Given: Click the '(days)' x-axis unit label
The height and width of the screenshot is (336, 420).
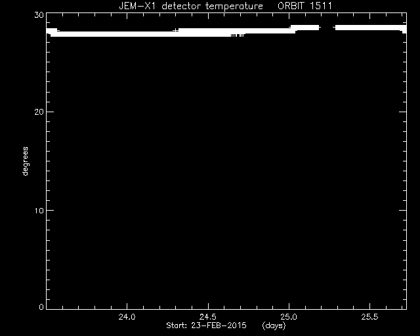Looking at the screenshot, I should coord(274,325).
